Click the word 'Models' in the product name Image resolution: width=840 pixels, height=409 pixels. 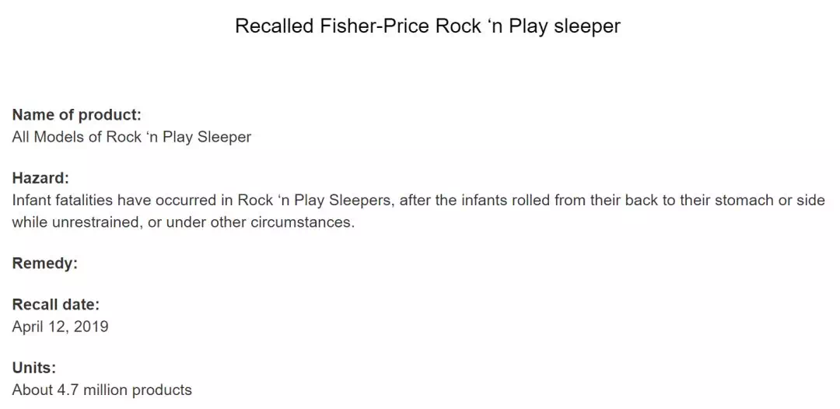(x=58, y=137)
